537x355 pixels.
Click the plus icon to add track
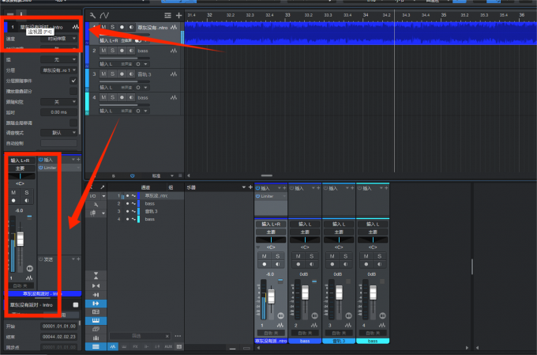[x=179, y=15]
